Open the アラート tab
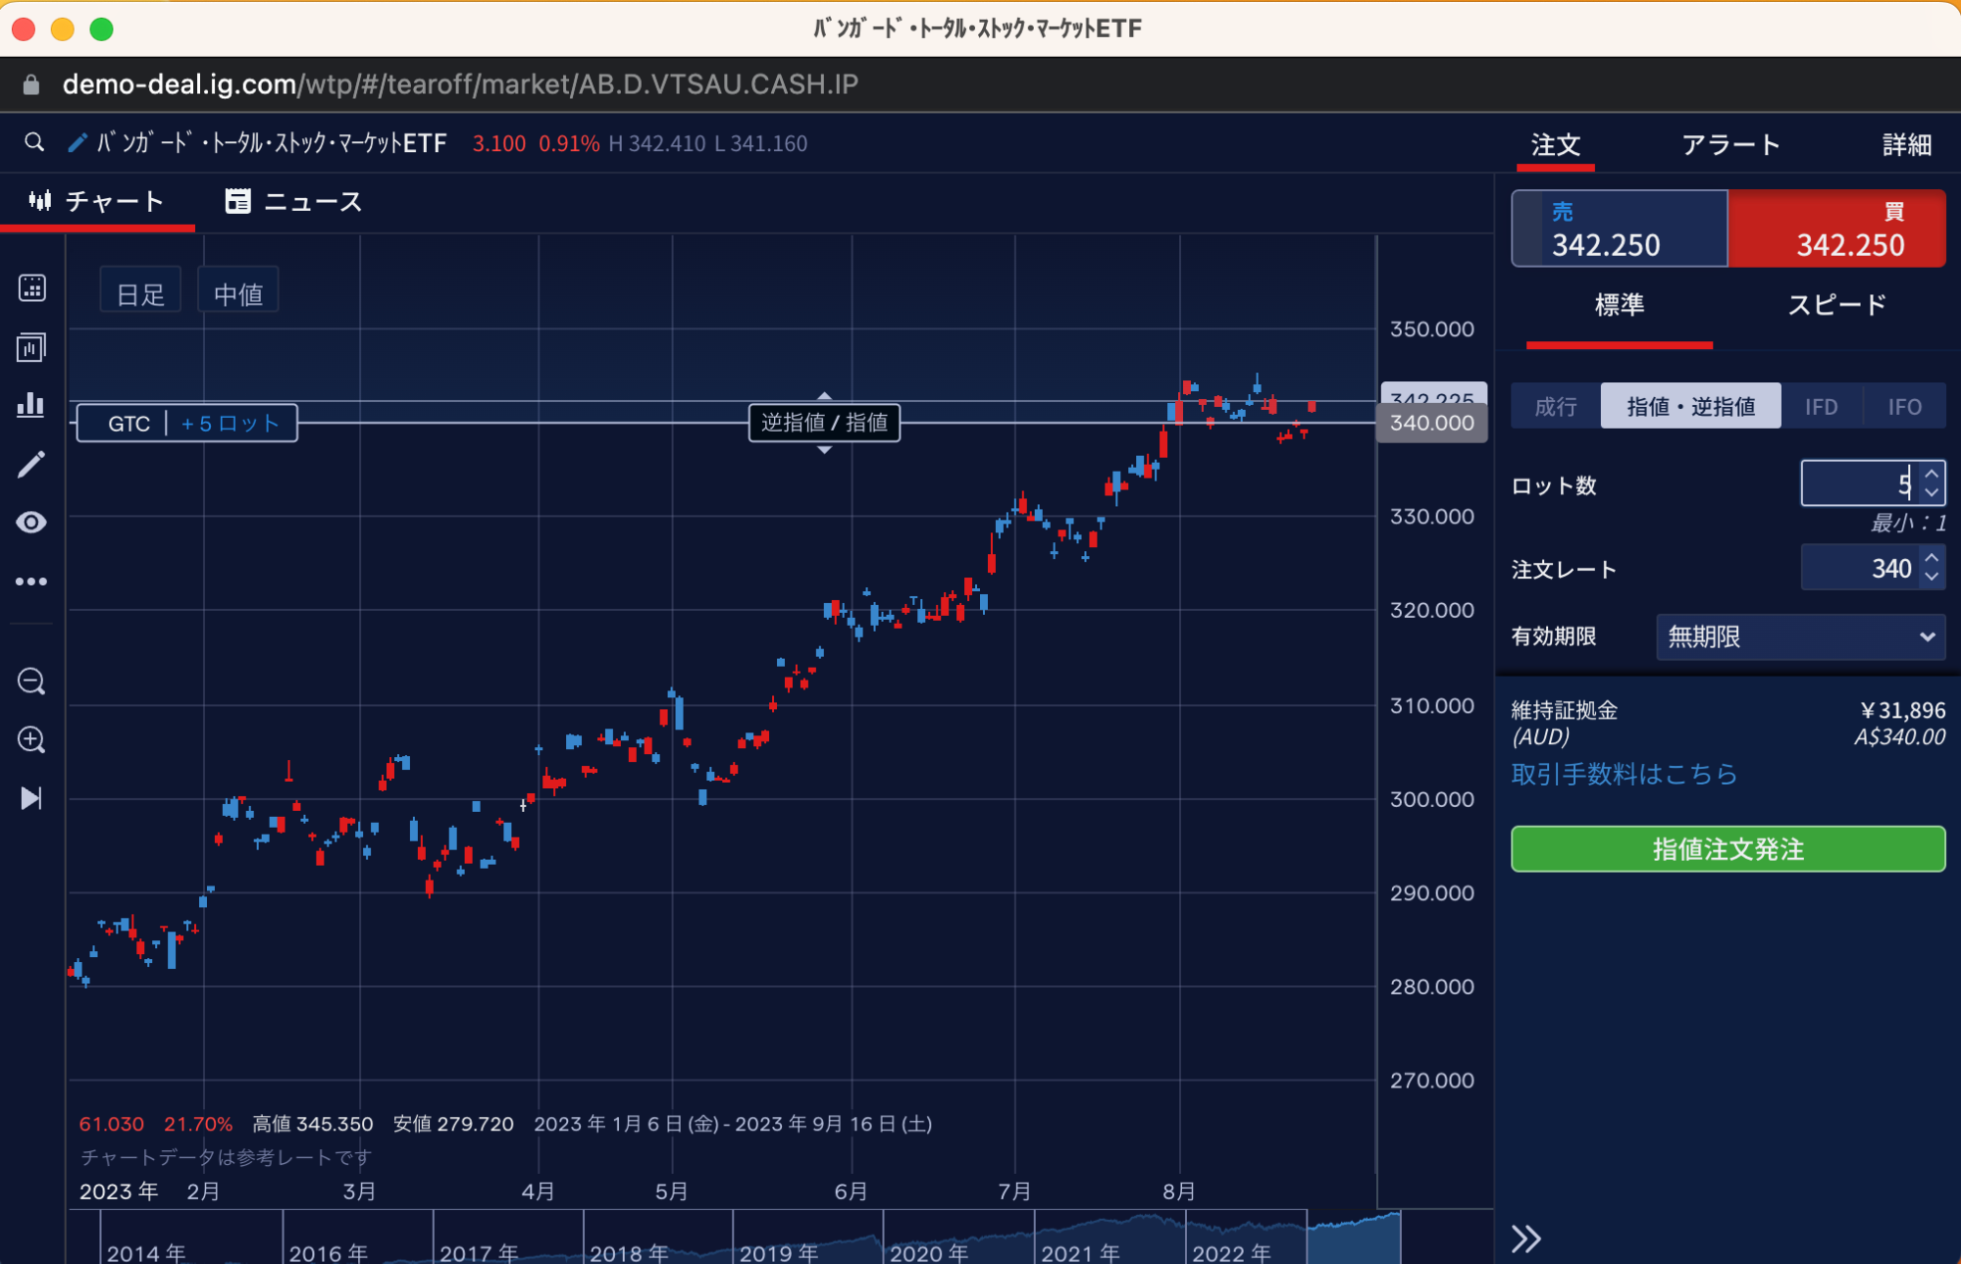This screenshot has height=1264, width=1961. pos(1730,145)
